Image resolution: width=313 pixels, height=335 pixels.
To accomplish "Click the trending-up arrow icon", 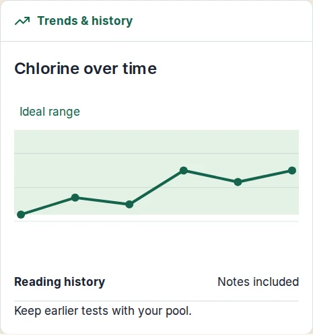I will tap(22, 21).
